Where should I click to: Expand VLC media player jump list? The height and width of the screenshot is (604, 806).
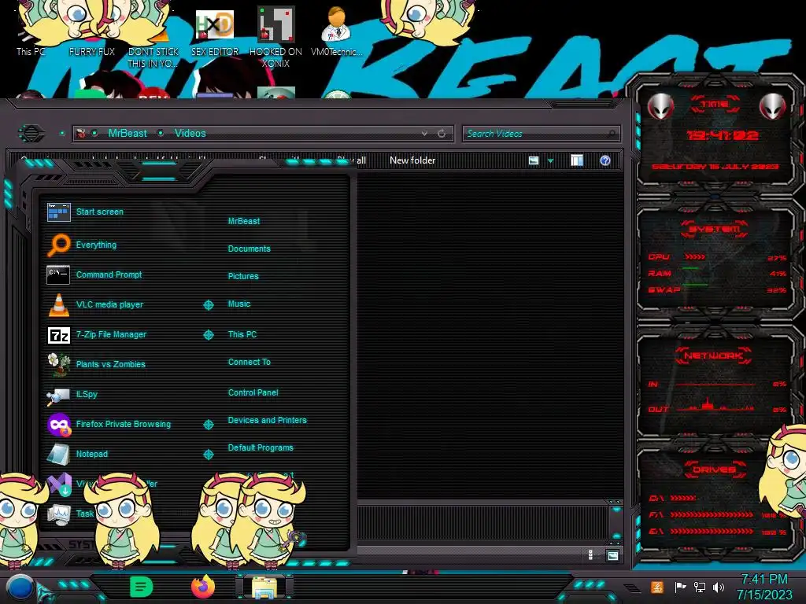pos(208,305)
